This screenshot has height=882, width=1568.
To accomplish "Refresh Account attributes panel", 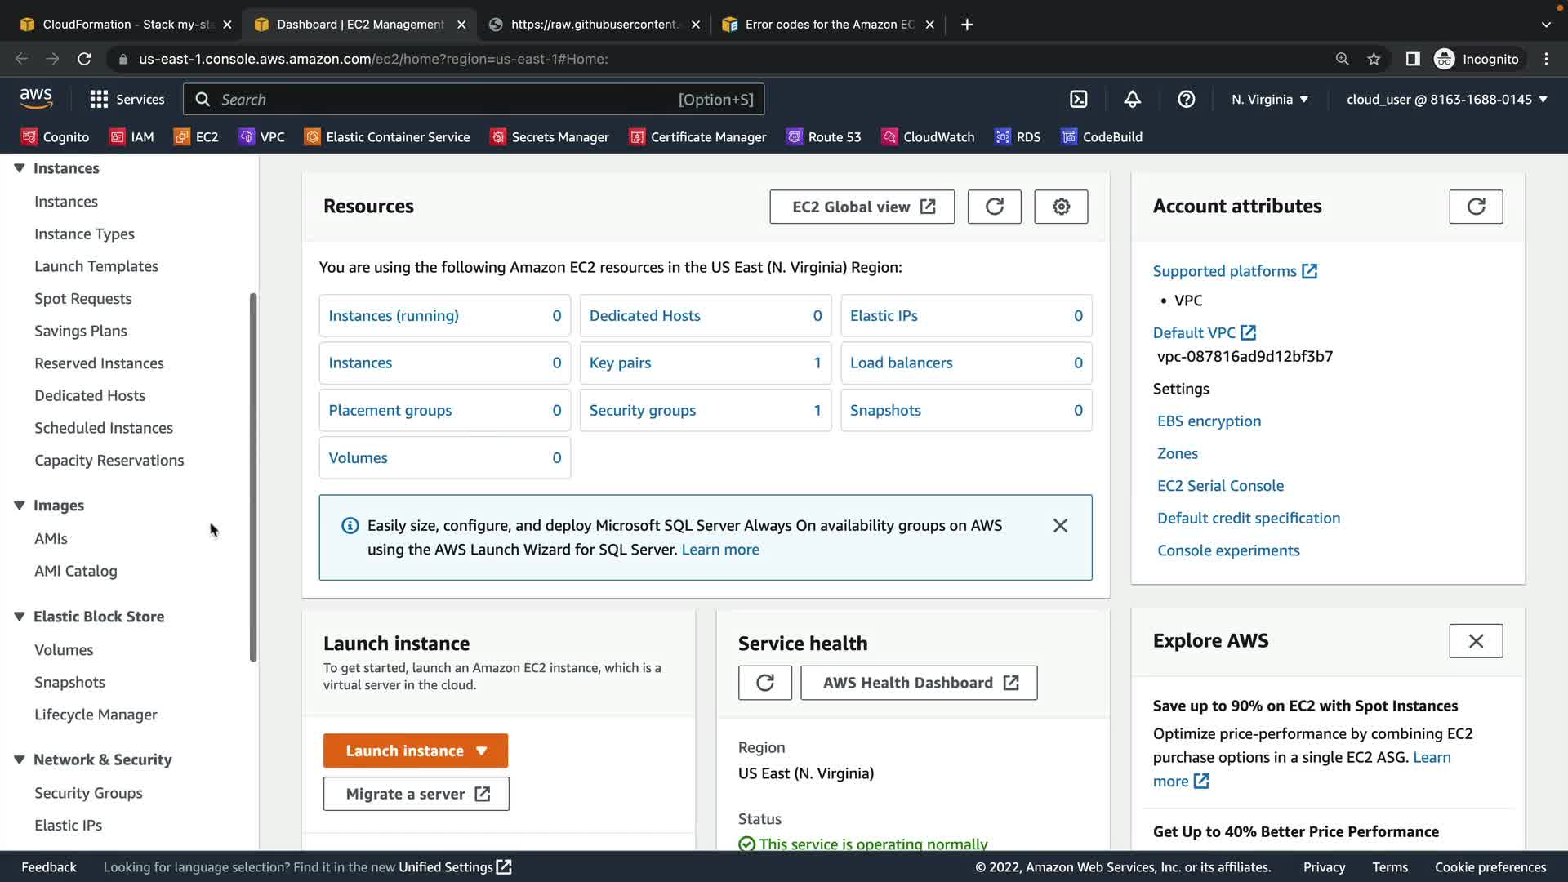I will pos(1475,207).
